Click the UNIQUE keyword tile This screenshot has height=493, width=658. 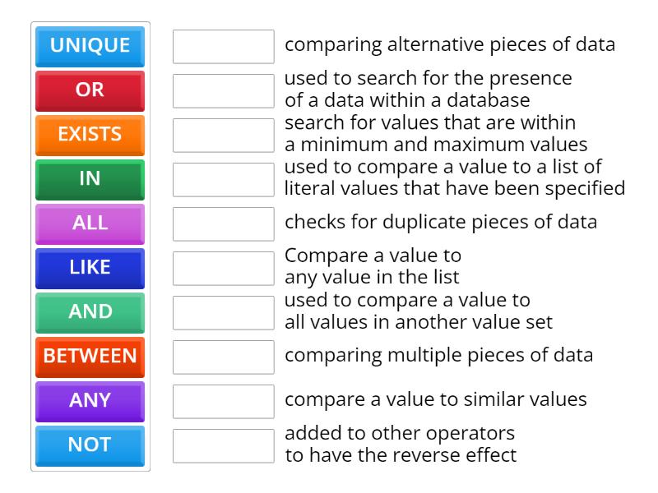click(90, 46)
